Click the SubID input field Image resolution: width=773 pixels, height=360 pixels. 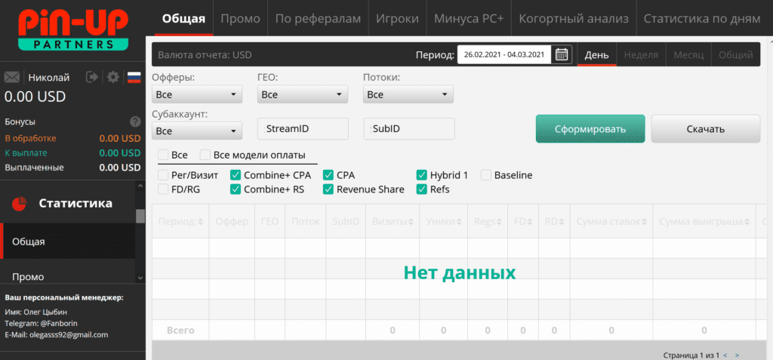(x=409, y=129)
